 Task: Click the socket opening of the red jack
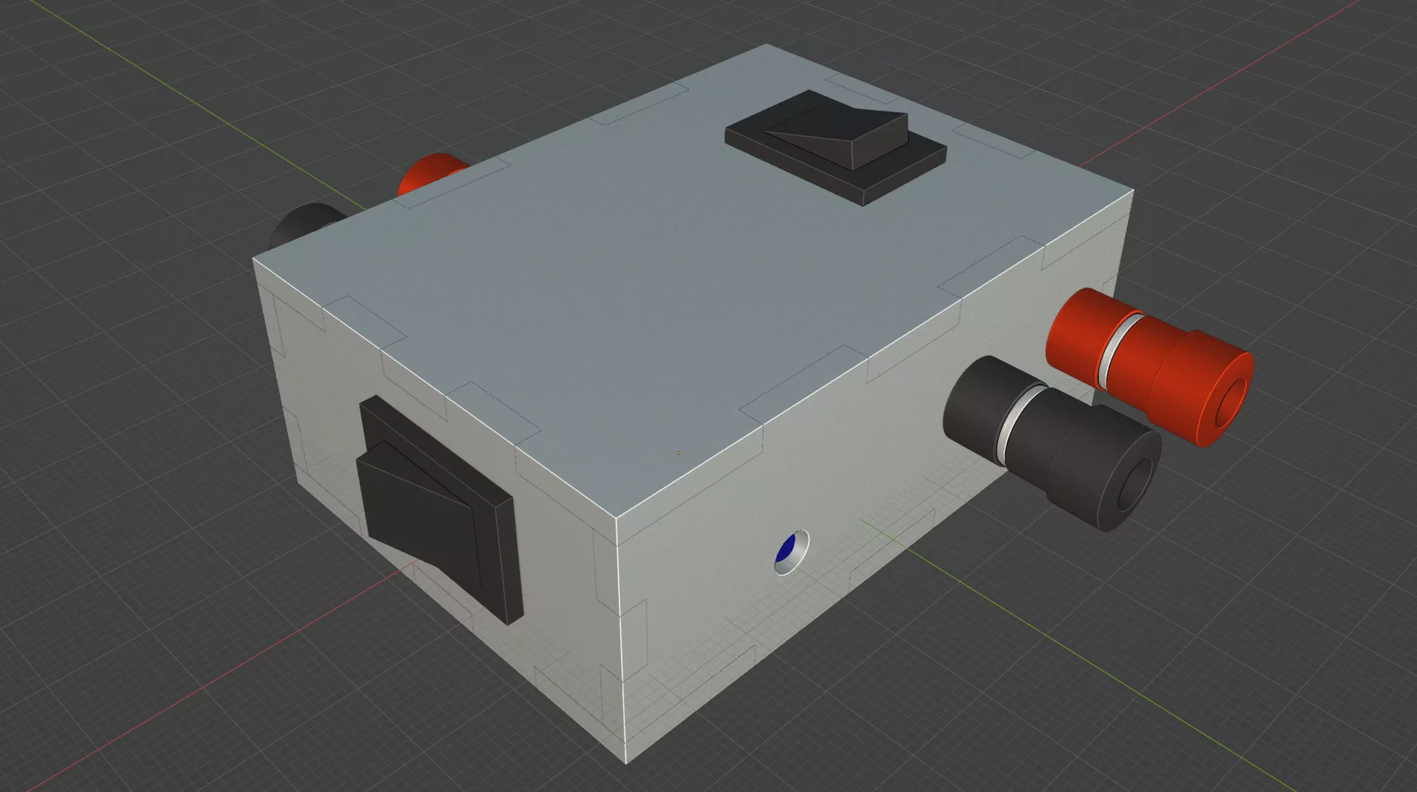point(1231,402)
